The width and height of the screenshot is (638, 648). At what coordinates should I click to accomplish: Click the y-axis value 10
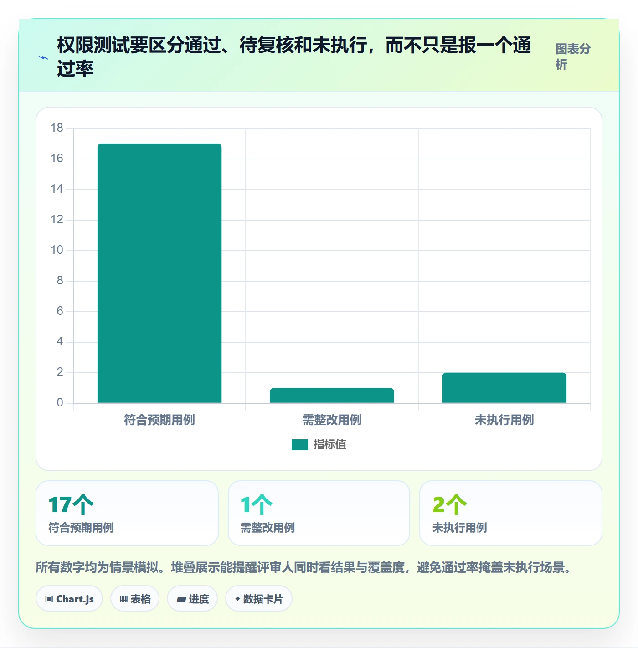57,250
